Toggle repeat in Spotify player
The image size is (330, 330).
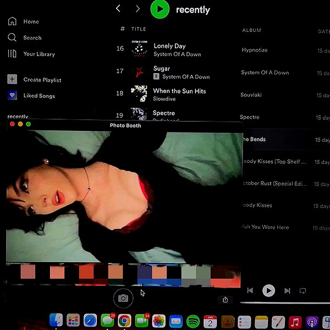pos(302,291)
